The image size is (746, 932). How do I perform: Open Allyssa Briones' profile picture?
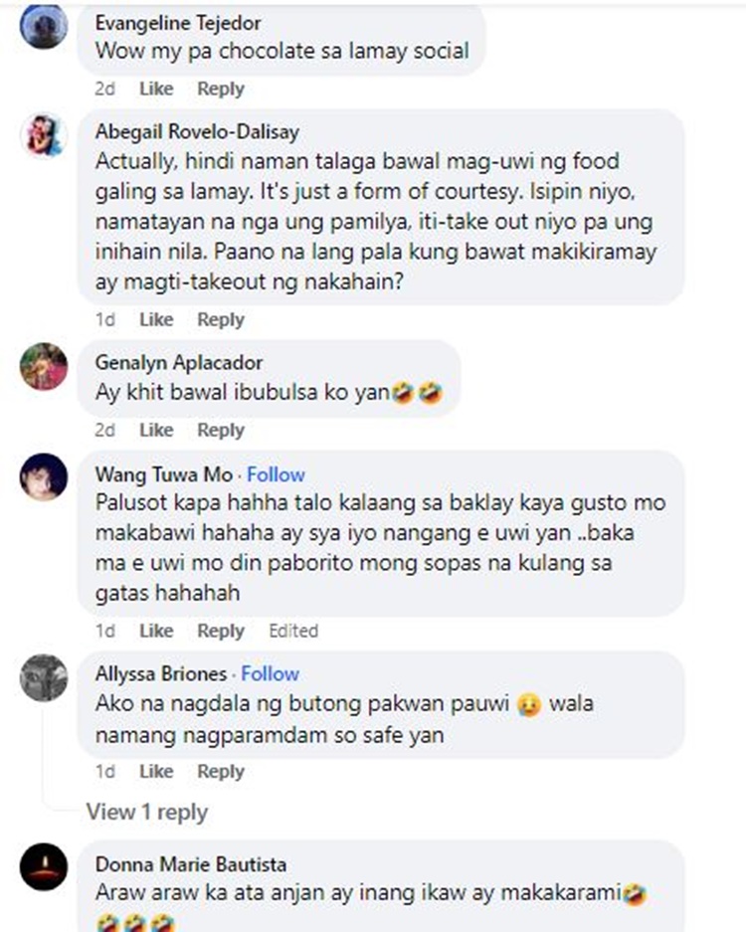[x=44, y=677]
